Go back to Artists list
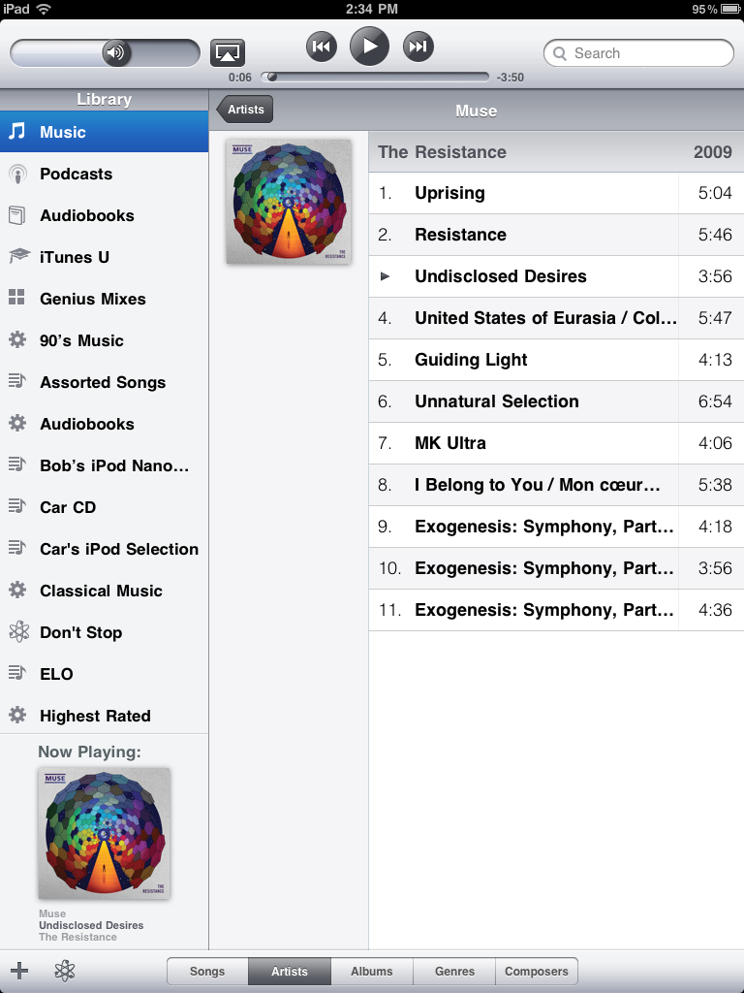The image size is (744, 993). point(245,110)
